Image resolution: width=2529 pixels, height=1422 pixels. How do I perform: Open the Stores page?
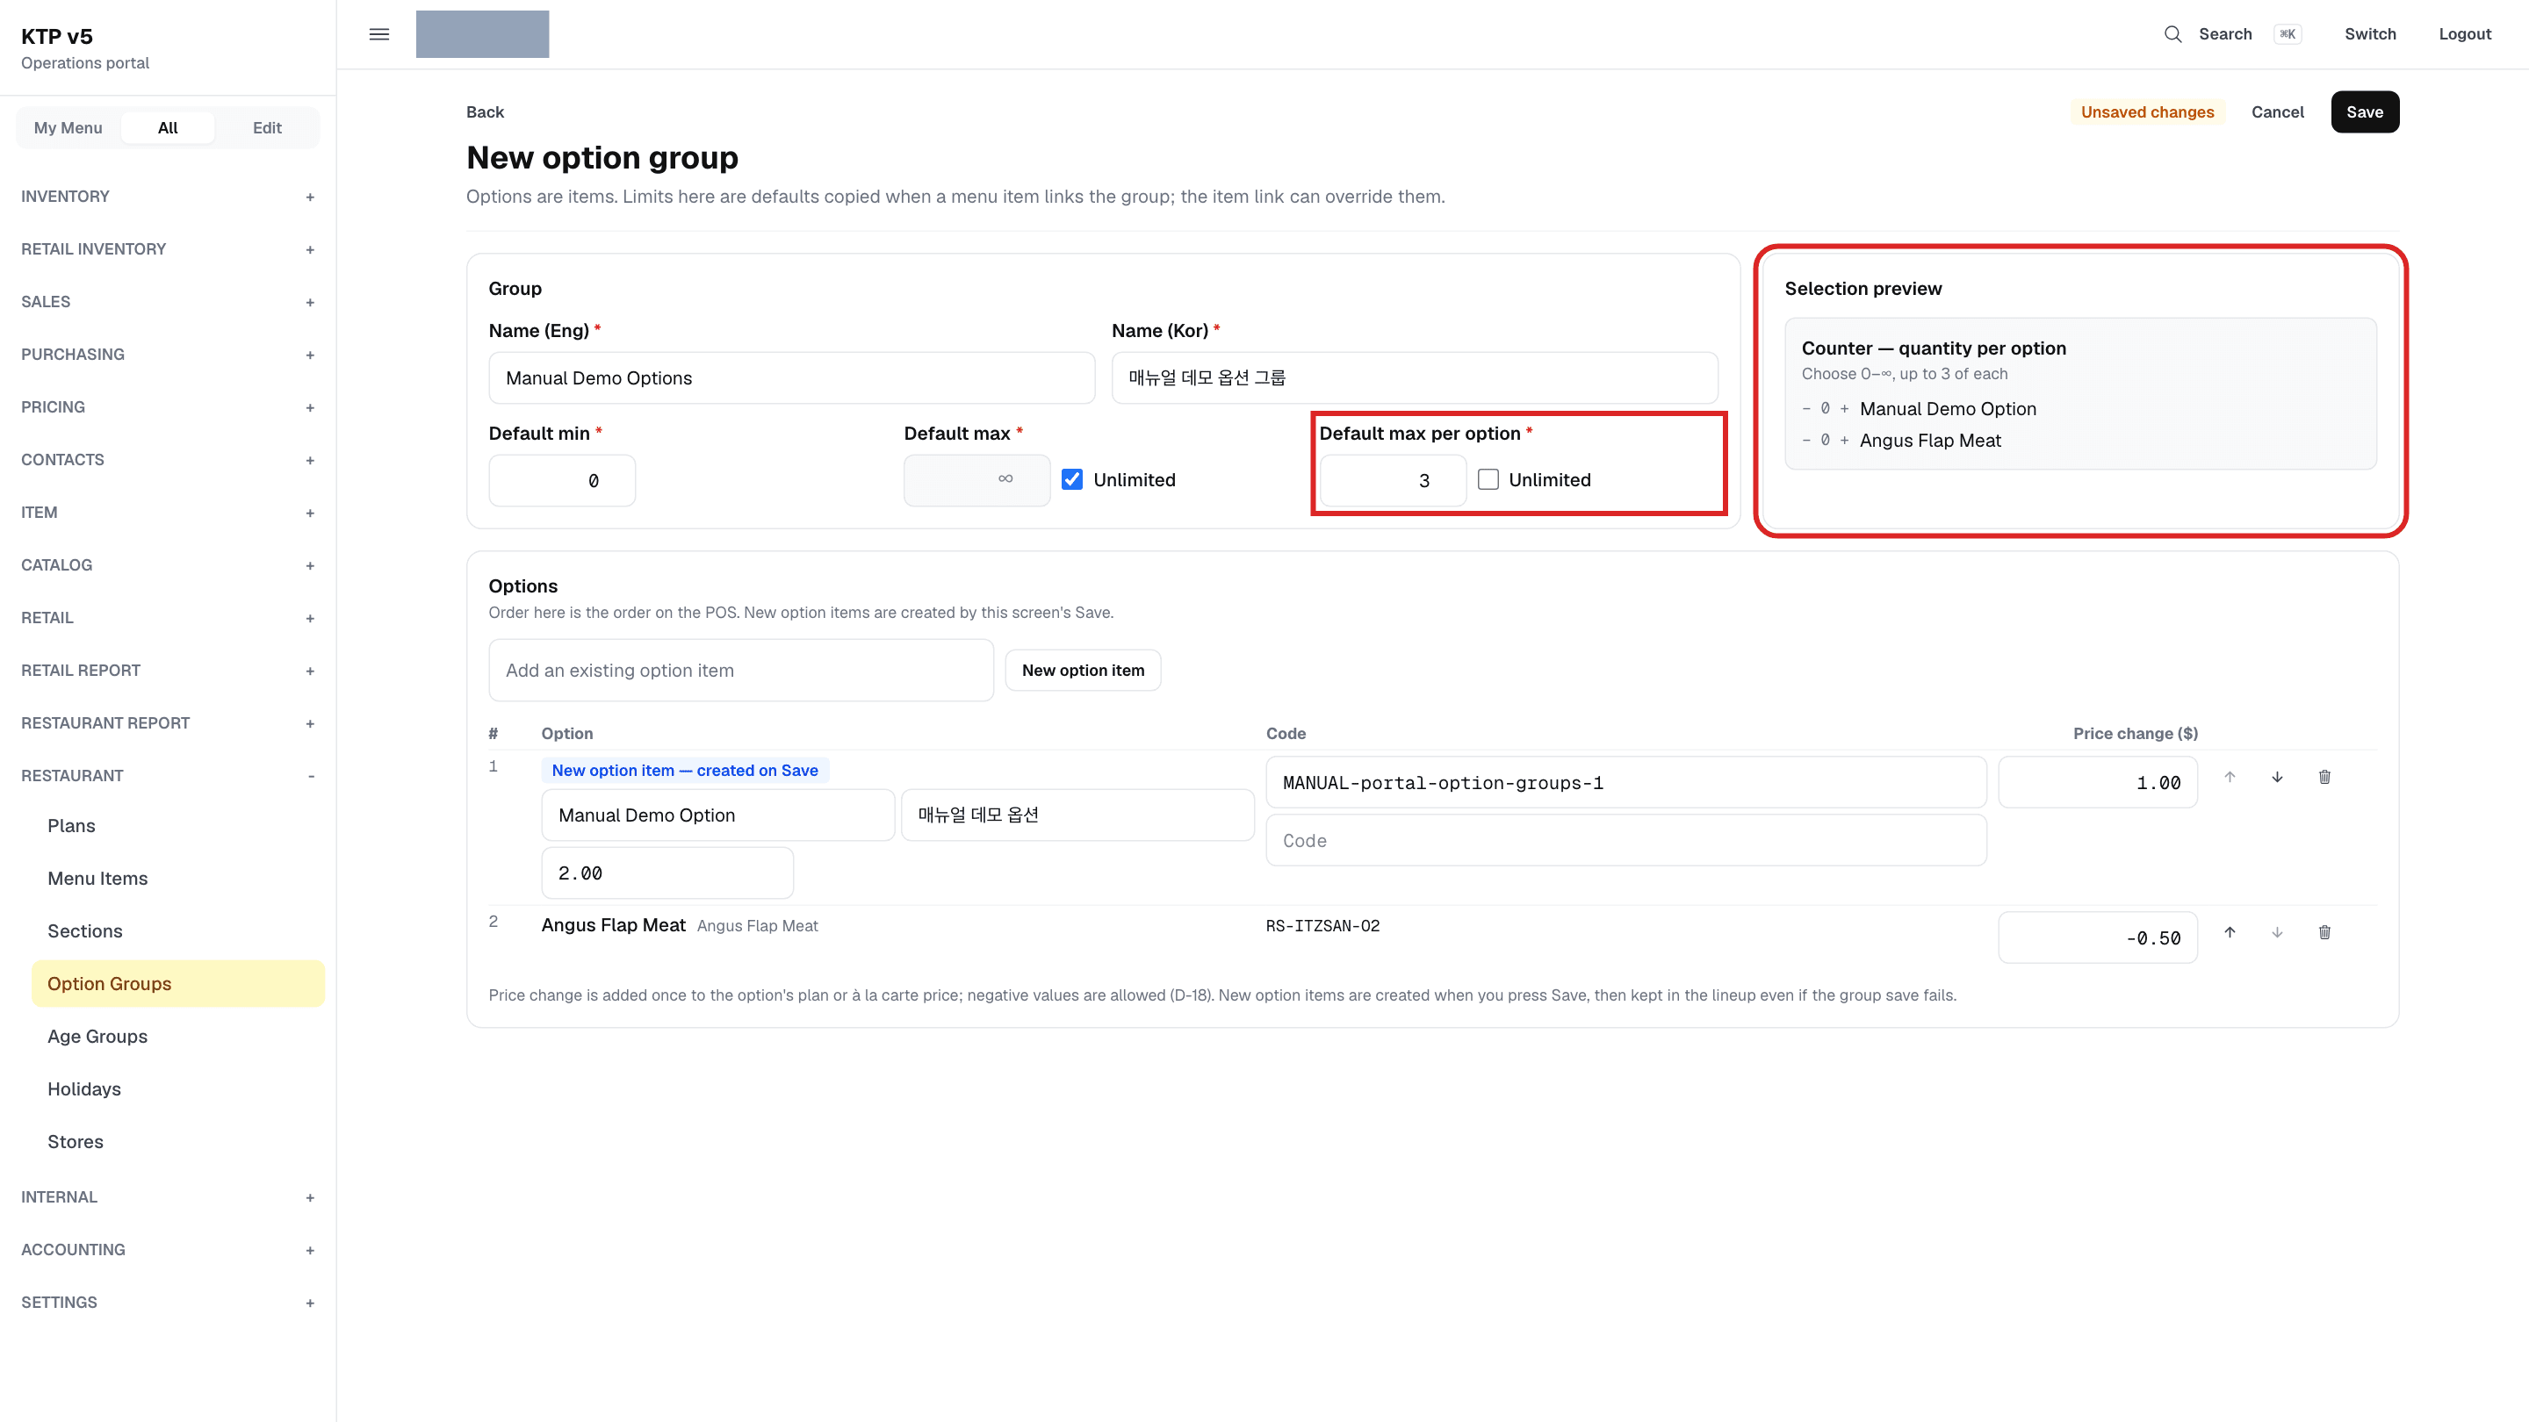[x=177, y=1141]
